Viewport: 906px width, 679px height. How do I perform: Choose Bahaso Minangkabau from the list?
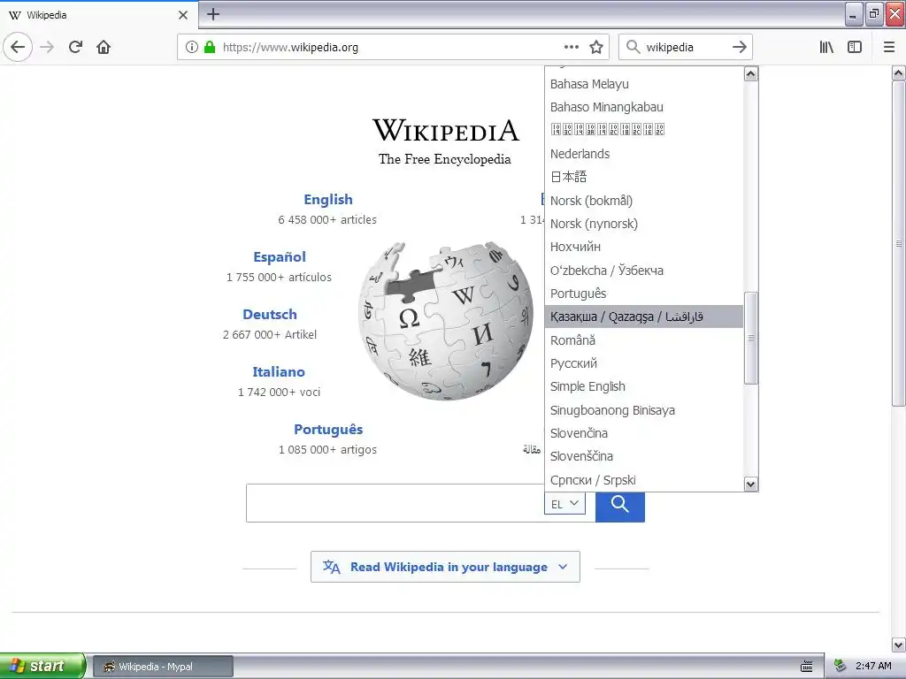(644, 107)
